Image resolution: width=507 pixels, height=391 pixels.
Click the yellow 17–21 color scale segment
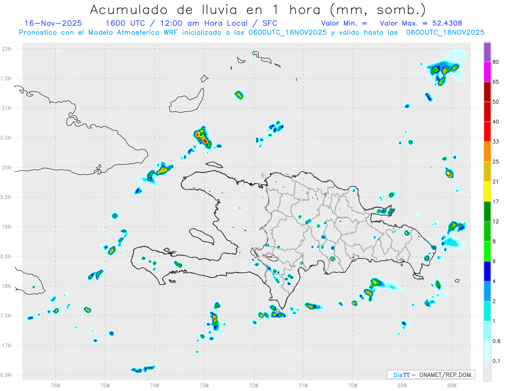pyautogui.click(x=487, y=191)
